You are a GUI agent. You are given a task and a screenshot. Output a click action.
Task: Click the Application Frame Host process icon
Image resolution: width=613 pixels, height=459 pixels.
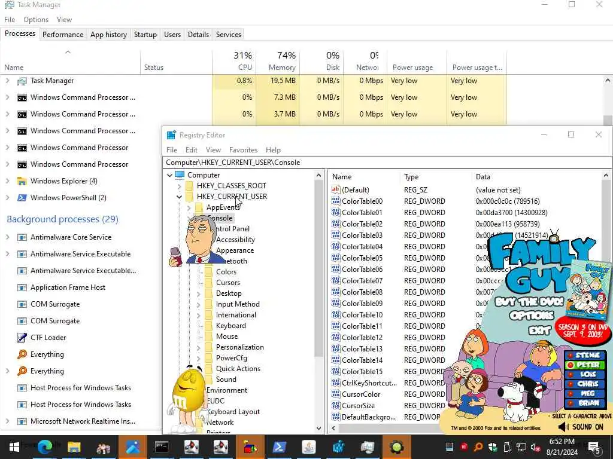tap(22, 287)
